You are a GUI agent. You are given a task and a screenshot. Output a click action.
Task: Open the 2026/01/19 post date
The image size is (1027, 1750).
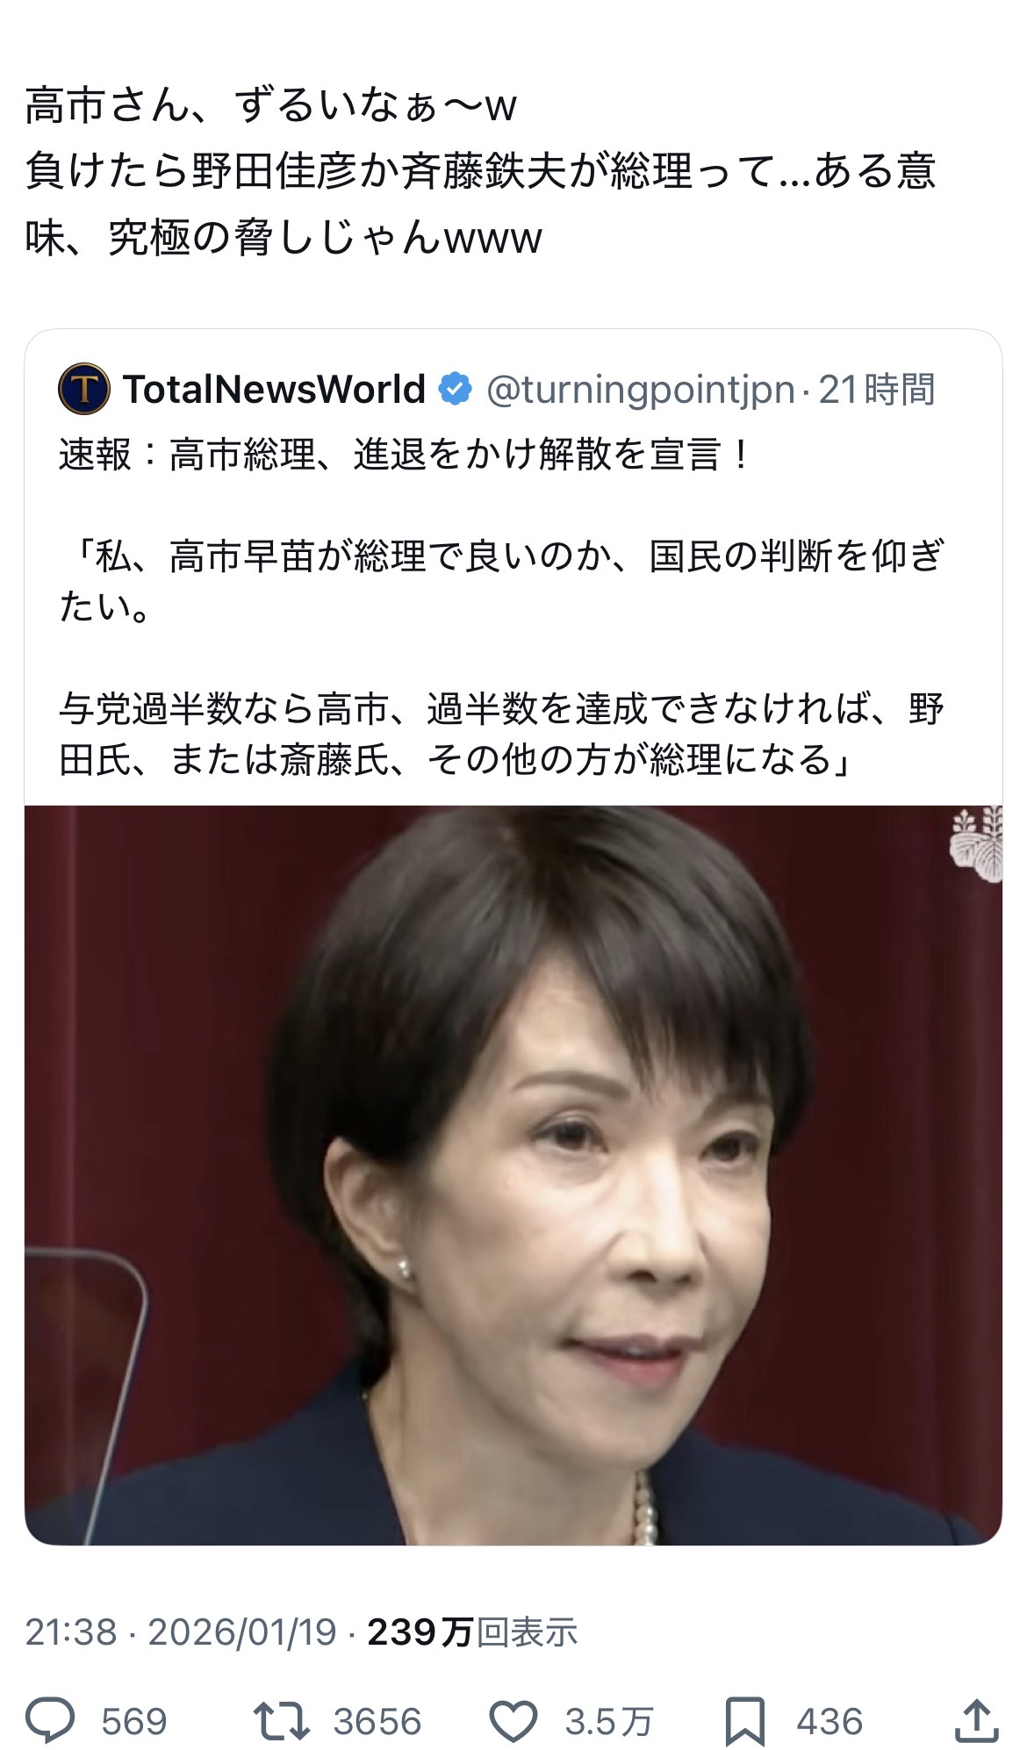(x=242, y=1632)
